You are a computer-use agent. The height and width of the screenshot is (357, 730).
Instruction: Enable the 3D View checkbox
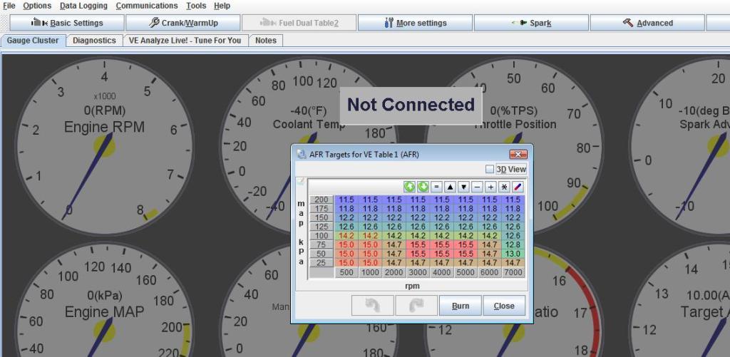coord(489,170)
